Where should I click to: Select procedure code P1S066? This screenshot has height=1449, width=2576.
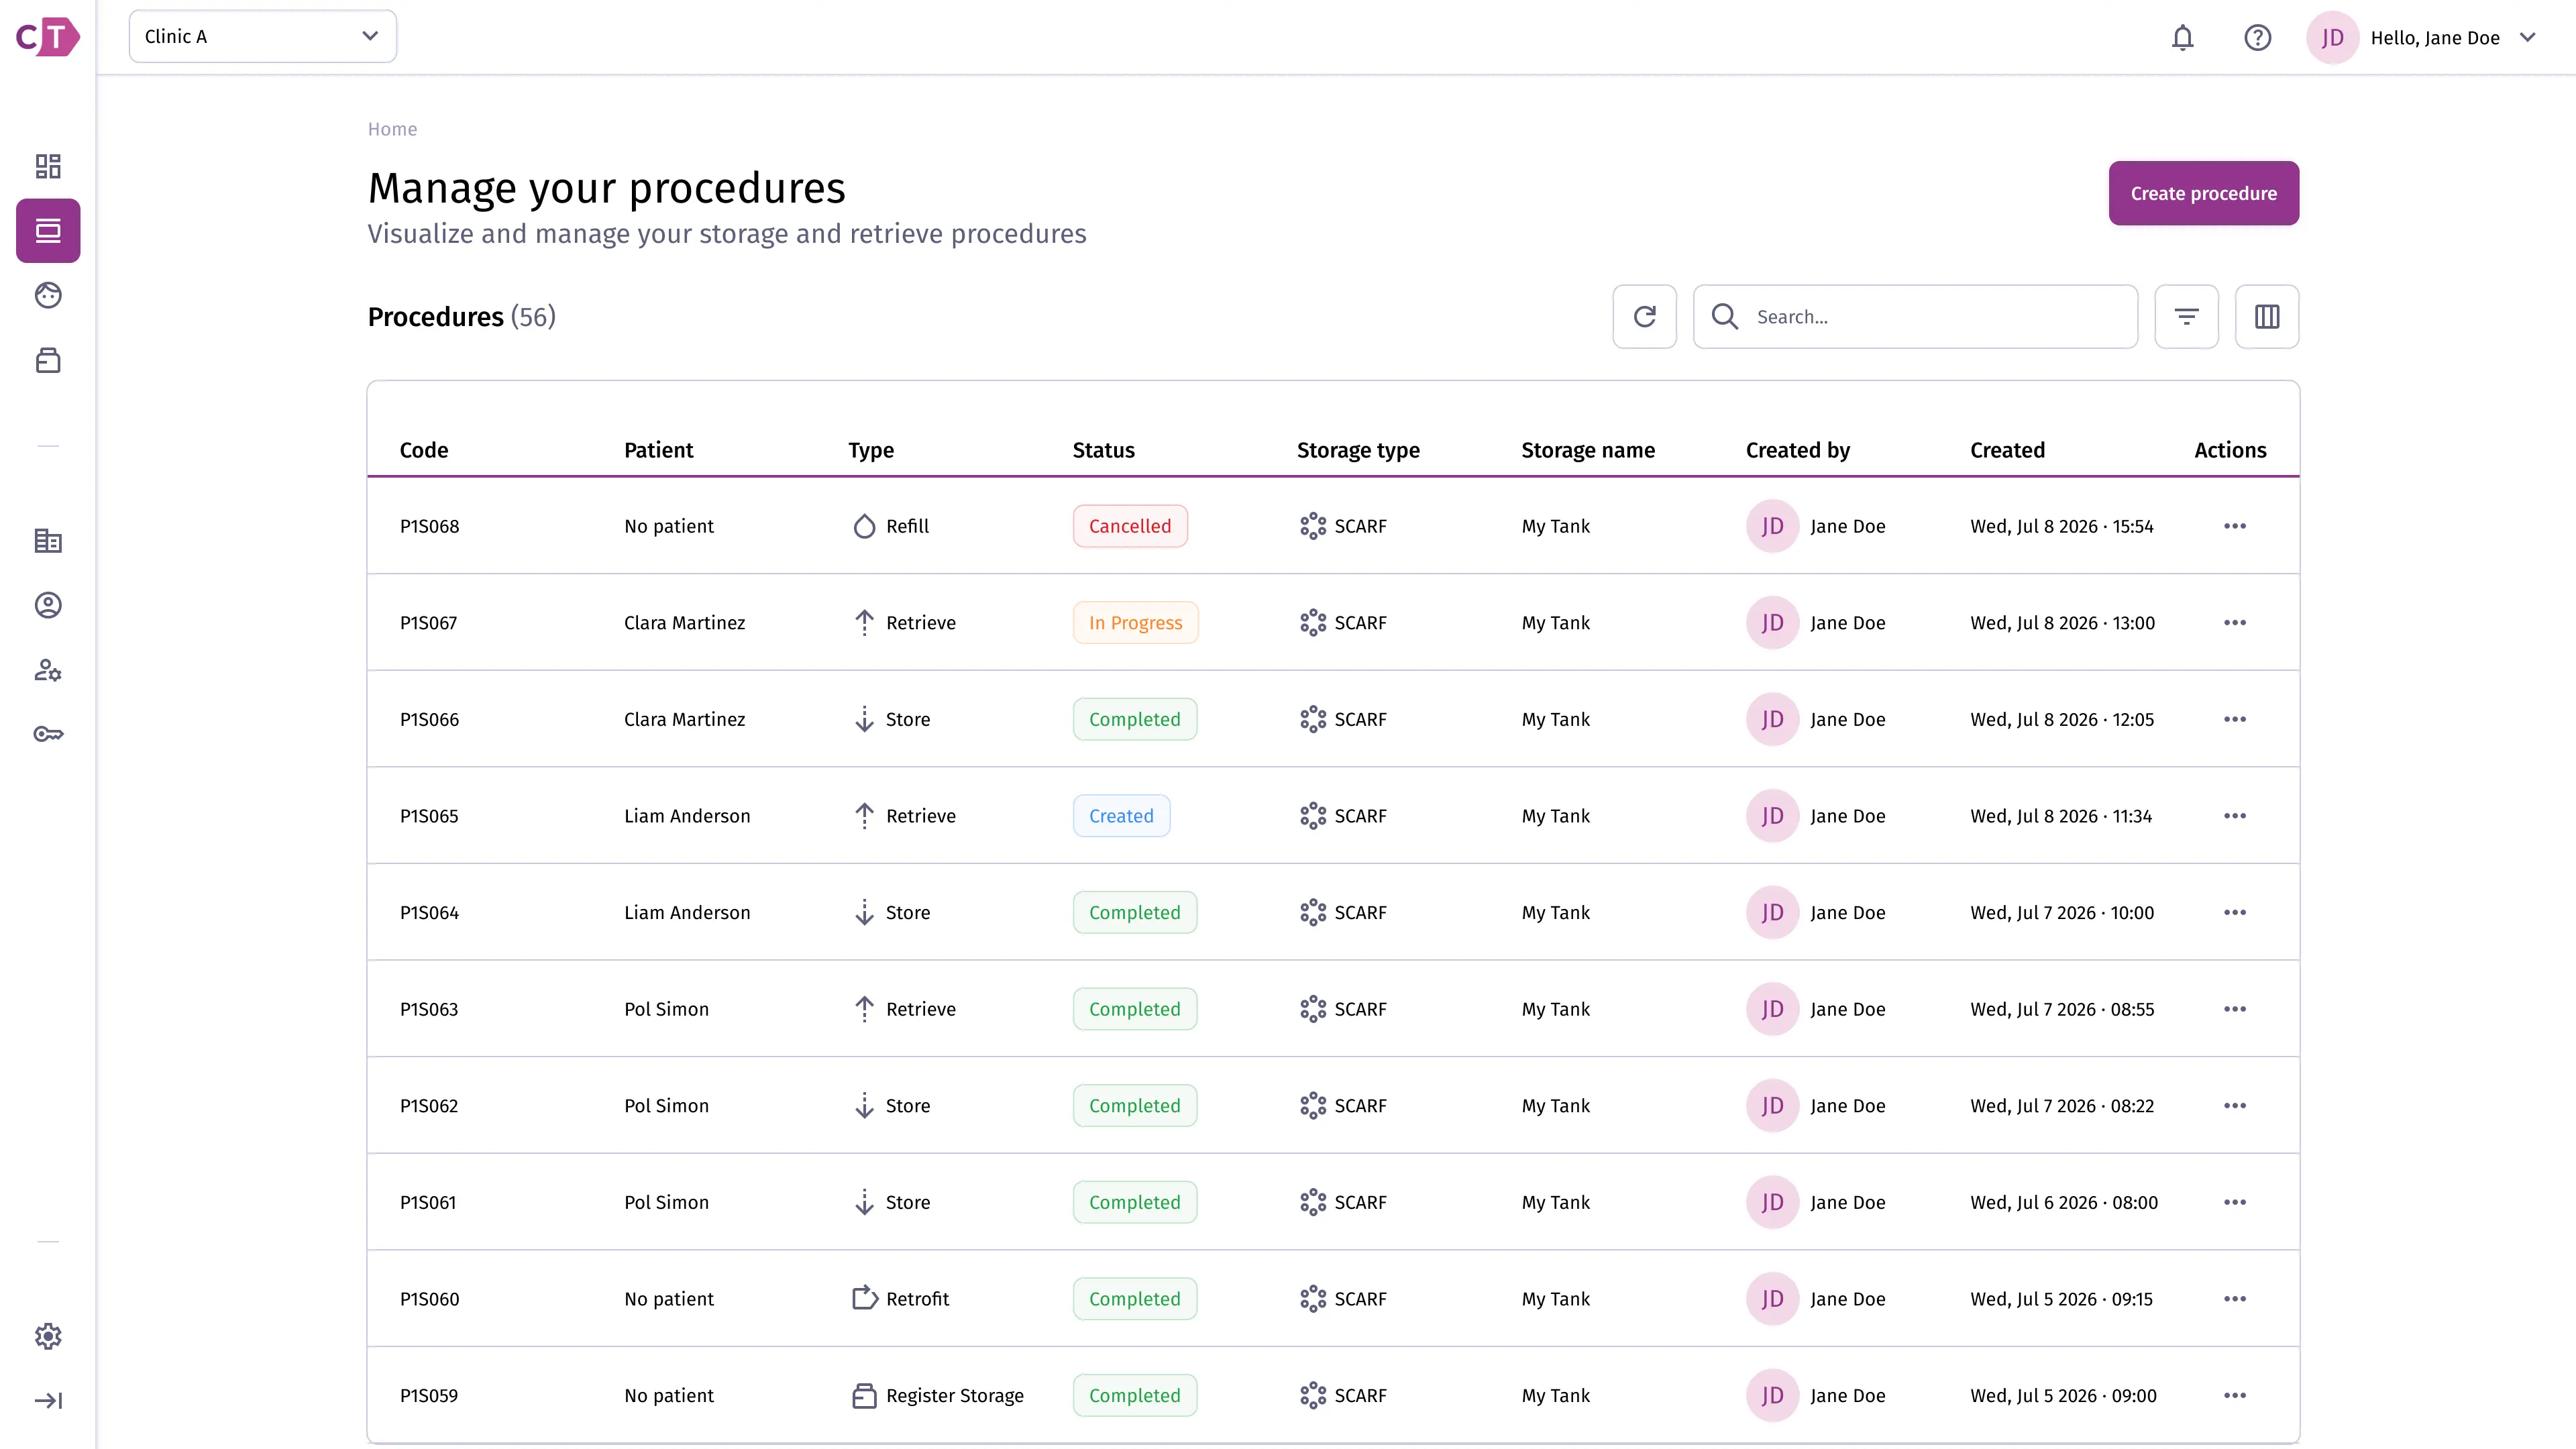(x=429, y=720)
